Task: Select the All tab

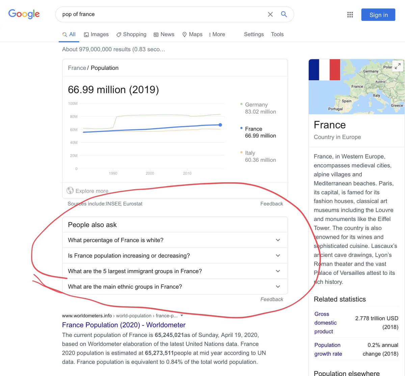Action: point(69,34)
